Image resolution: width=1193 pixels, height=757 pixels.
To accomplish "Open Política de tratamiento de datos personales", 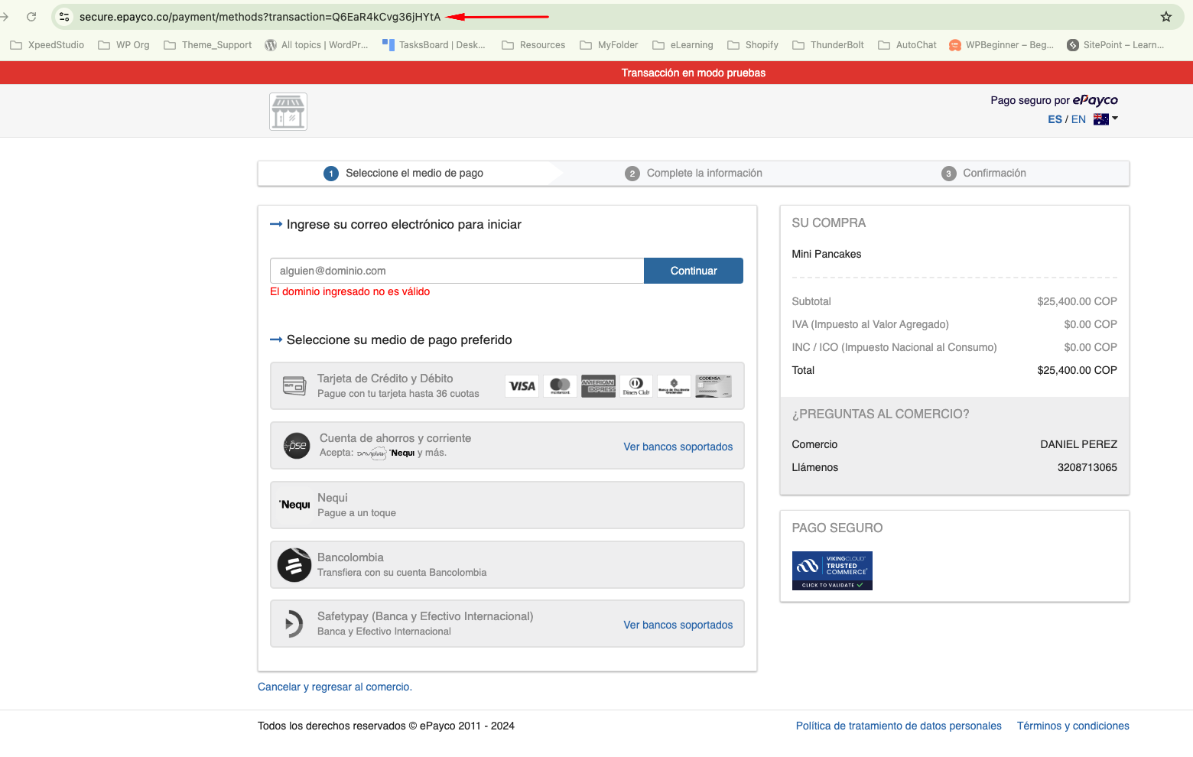I will coord(899,726).
